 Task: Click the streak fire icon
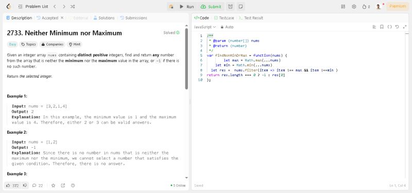pos(366,7)
